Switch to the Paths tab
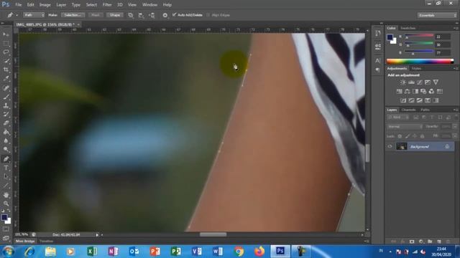Screen dimensions: 460x258 (x=425, y=110)
